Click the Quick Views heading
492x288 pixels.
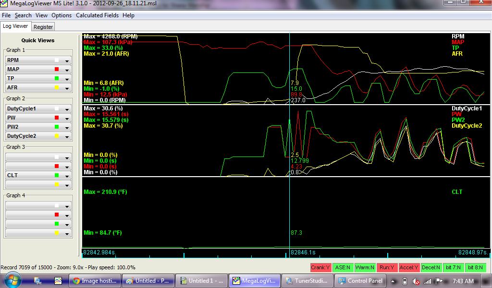pos(38,40)
